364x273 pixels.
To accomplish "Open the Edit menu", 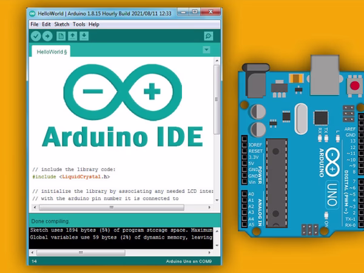I will [x=47, y=24].
